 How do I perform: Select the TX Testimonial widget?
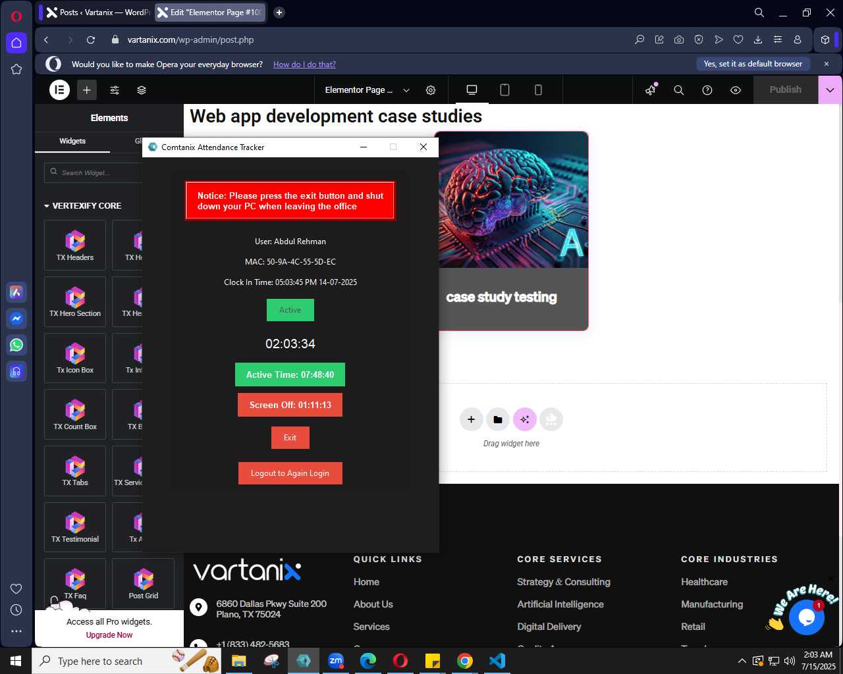[75, 527]
